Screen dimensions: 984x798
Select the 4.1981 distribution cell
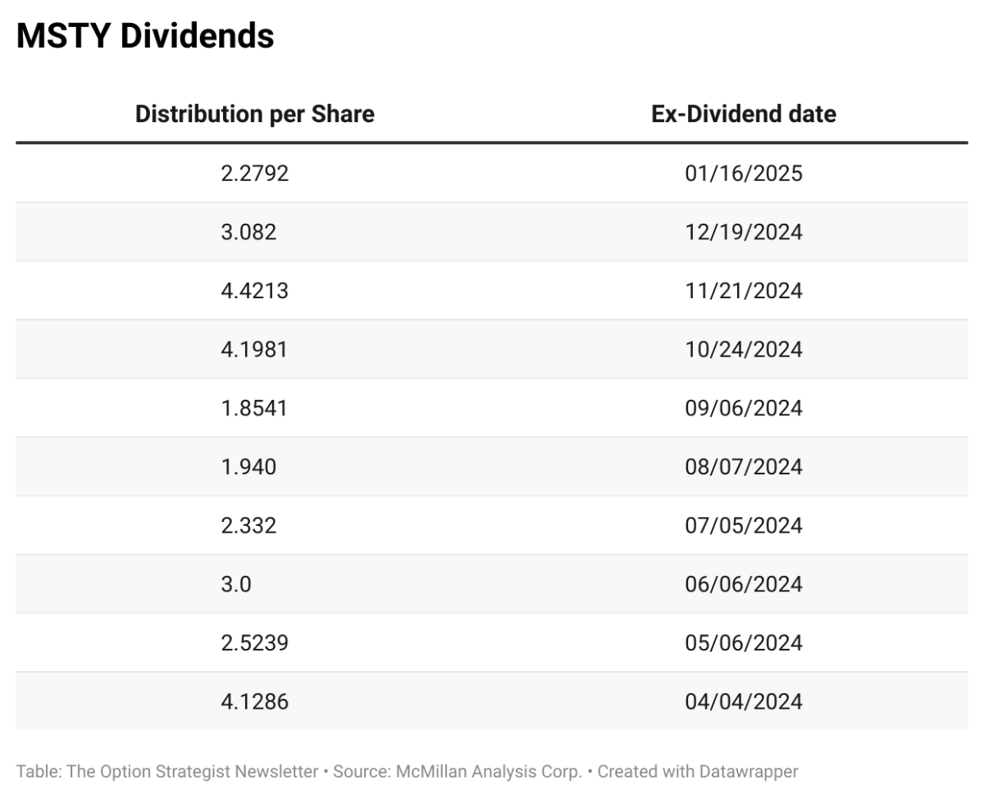(254, 350)
